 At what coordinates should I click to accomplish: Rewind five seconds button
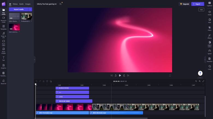coord(116,75)
